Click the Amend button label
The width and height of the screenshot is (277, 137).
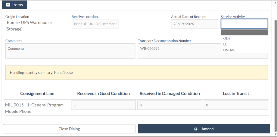tap(207, 129)
